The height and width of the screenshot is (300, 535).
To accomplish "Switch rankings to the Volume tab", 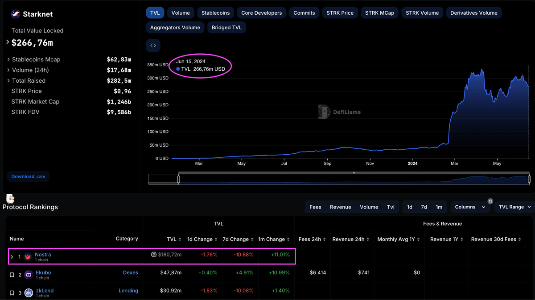I will point(369,207).
